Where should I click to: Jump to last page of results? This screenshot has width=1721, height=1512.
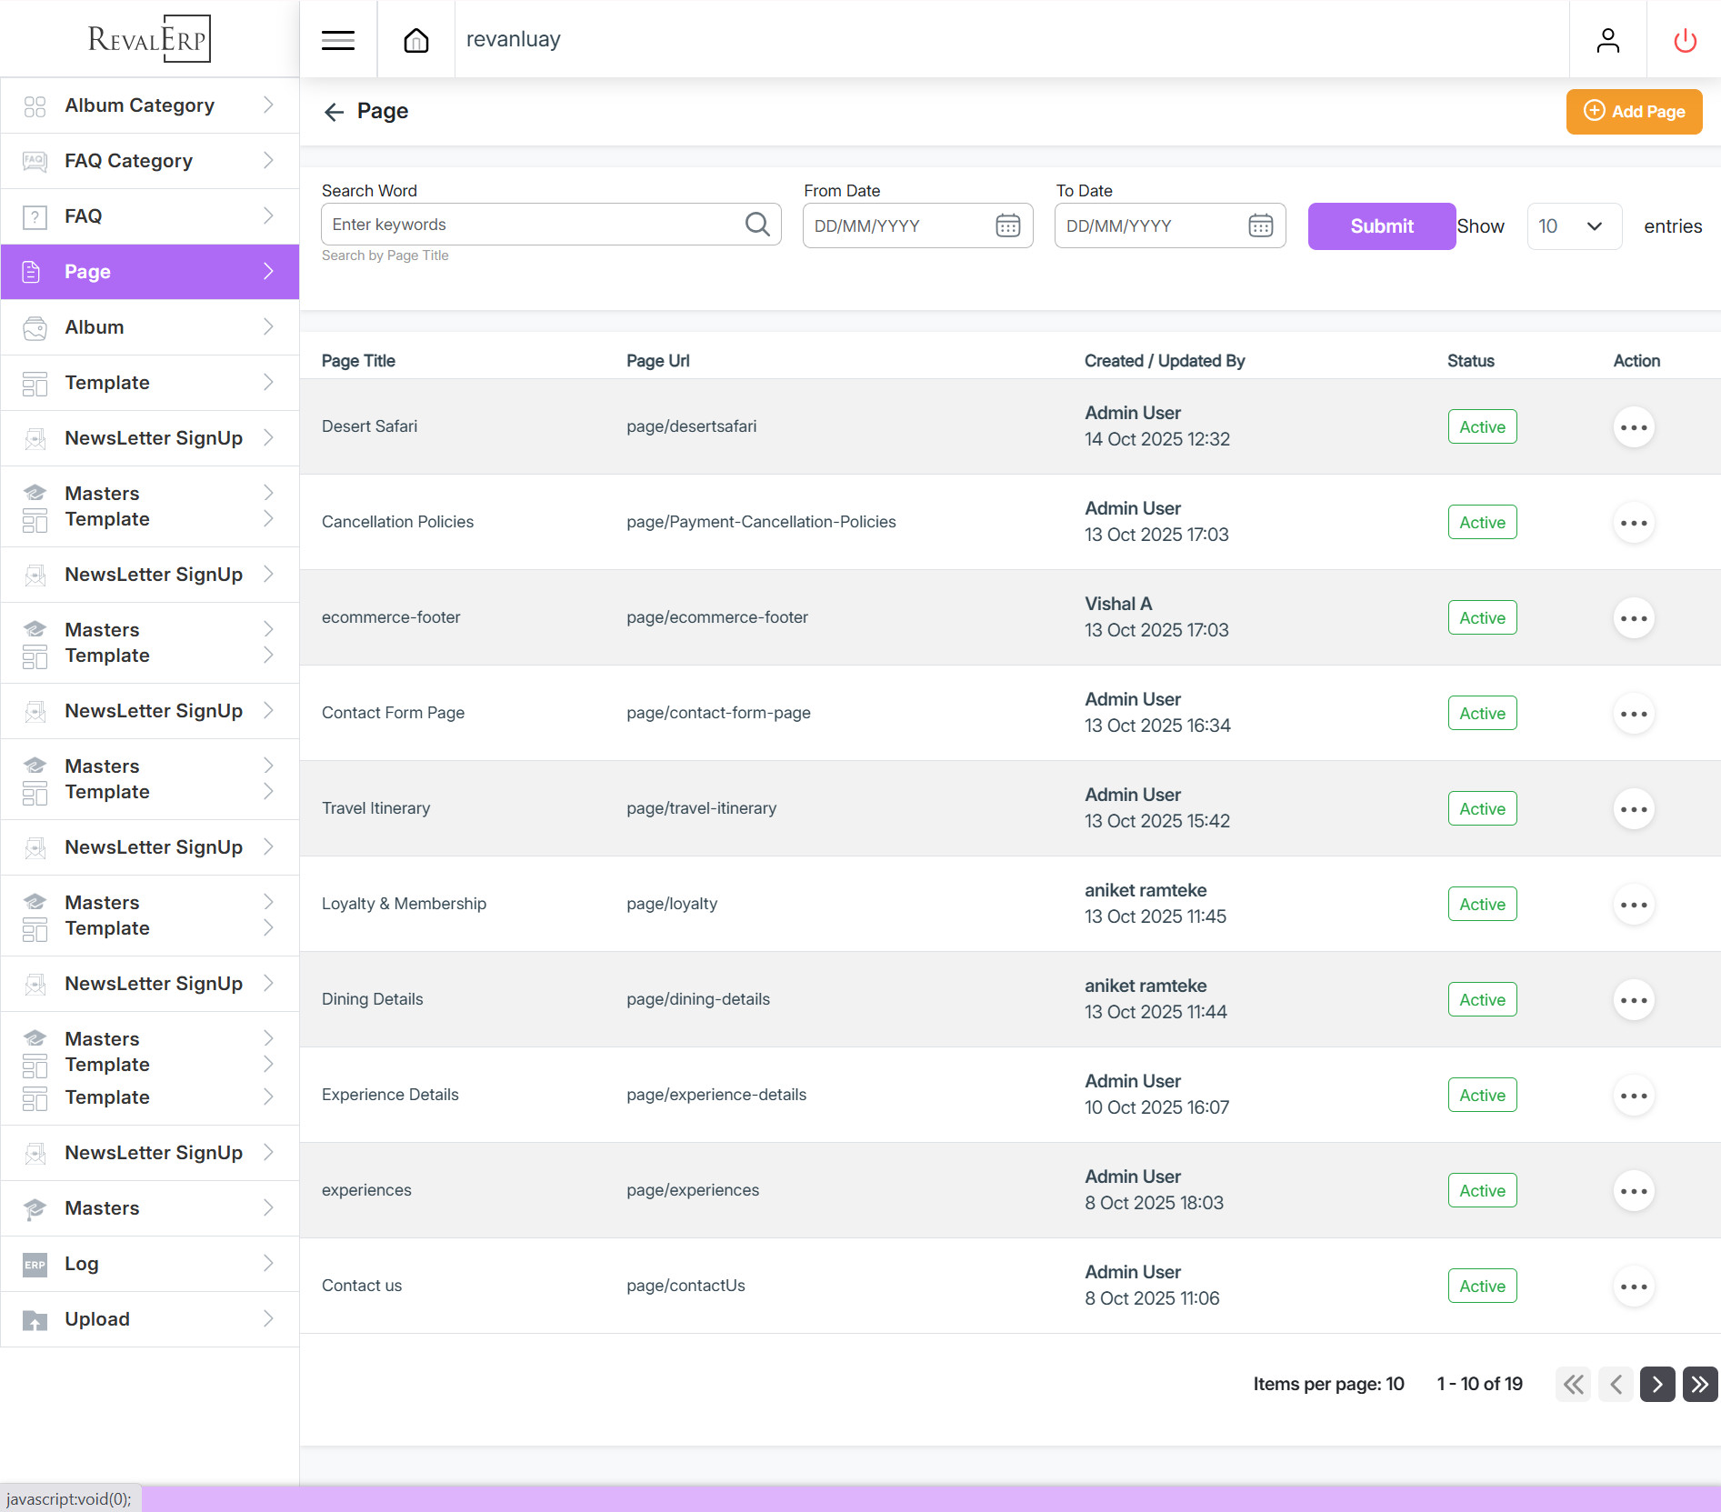point(1699,1384)
